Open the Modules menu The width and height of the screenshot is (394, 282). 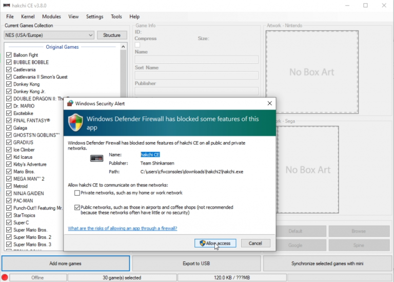[51, 16]
